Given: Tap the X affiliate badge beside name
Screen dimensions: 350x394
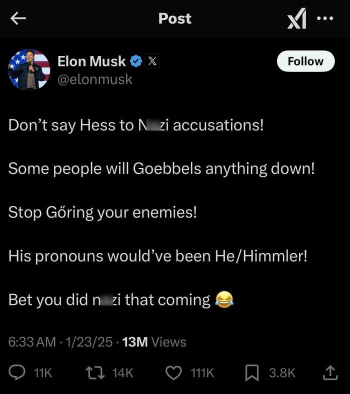Looking at the screenshot, I should 152,61.
